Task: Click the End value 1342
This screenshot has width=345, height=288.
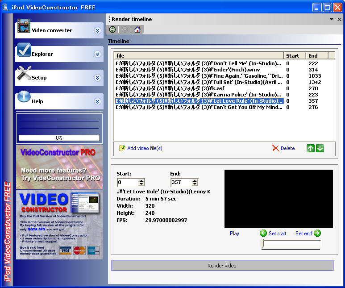Action: [315, 82]
